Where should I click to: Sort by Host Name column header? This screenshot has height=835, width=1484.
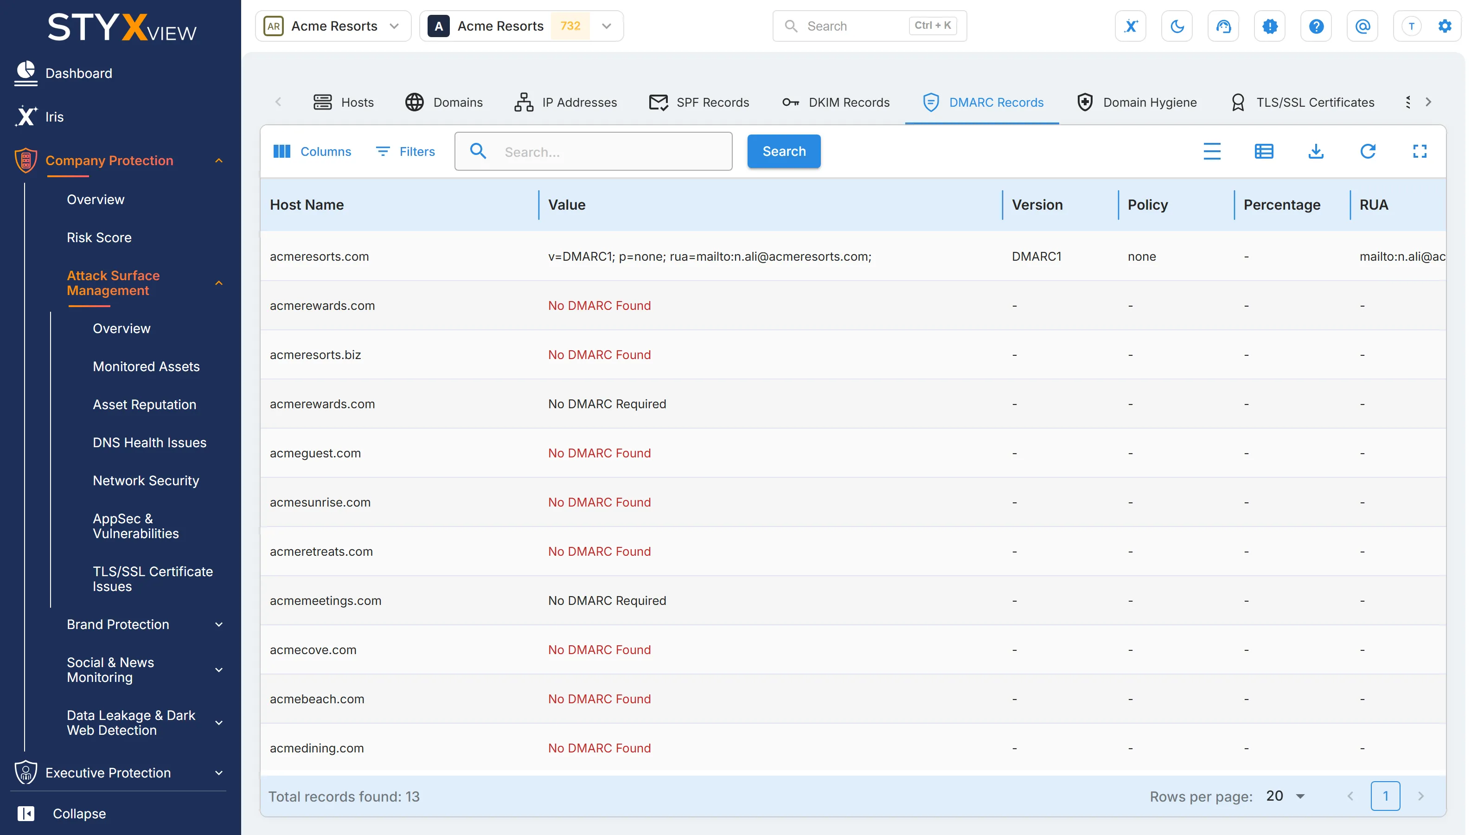(x=307, y=205)
